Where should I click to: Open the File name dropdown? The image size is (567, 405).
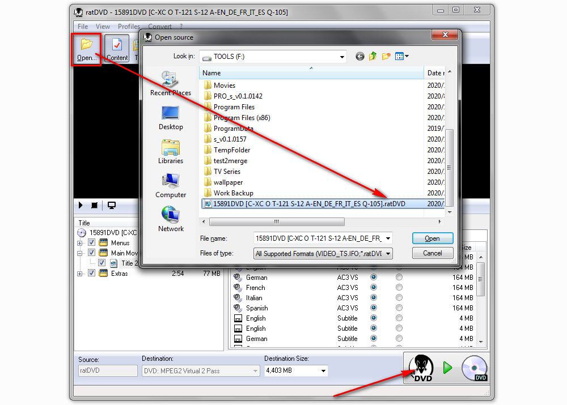[x=388, y=238]
